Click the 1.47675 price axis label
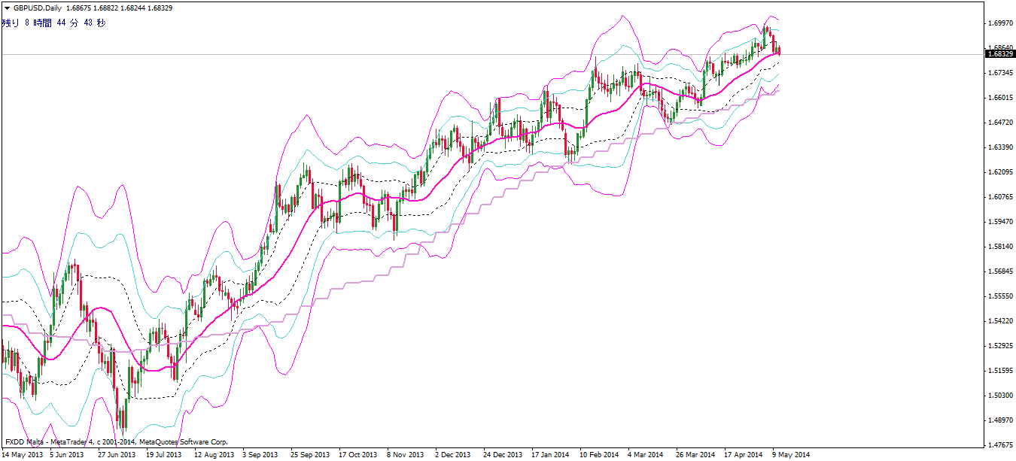Screen dimensions: 1016x461 [x=999, y=445]
